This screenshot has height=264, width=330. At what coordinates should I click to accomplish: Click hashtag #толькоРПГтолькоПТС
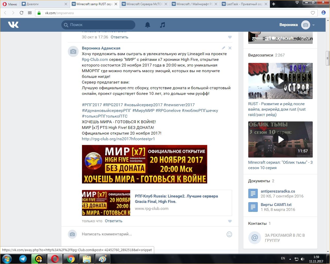105,116
